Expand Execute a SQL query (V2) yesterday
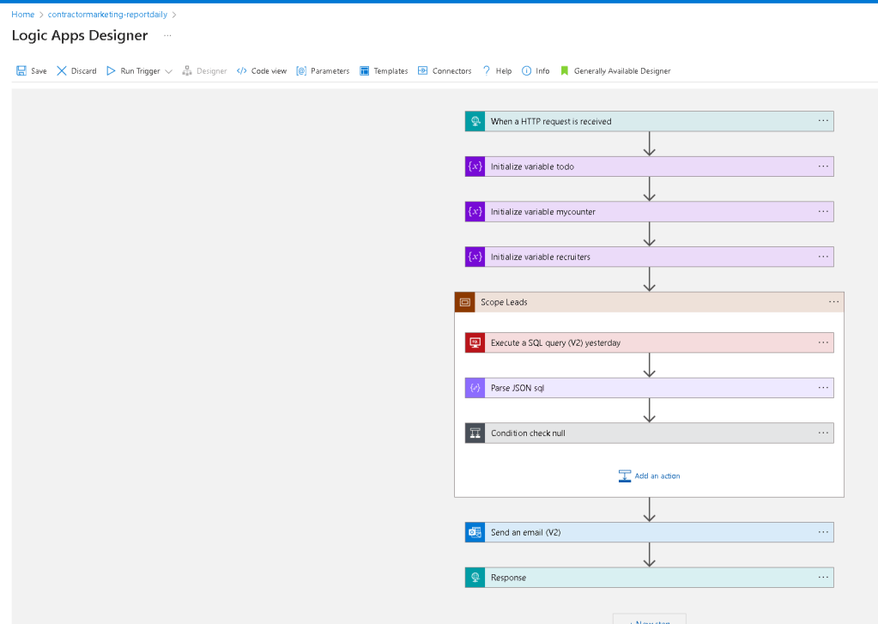 coord(649,342)
